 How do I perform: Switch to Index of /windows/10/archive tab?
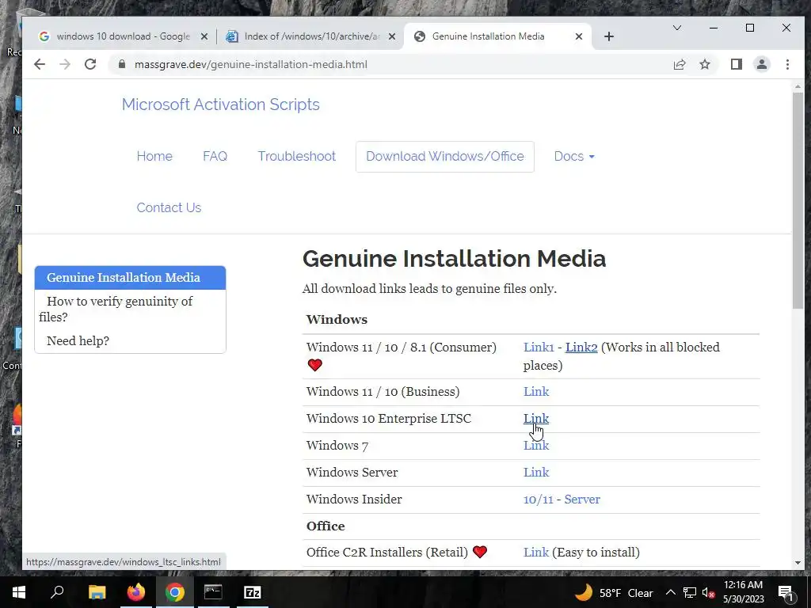[311, 36]
